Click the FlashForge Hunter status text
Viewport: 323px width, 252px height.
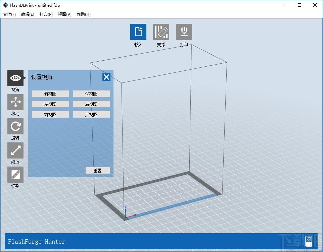tap(37, 242)
